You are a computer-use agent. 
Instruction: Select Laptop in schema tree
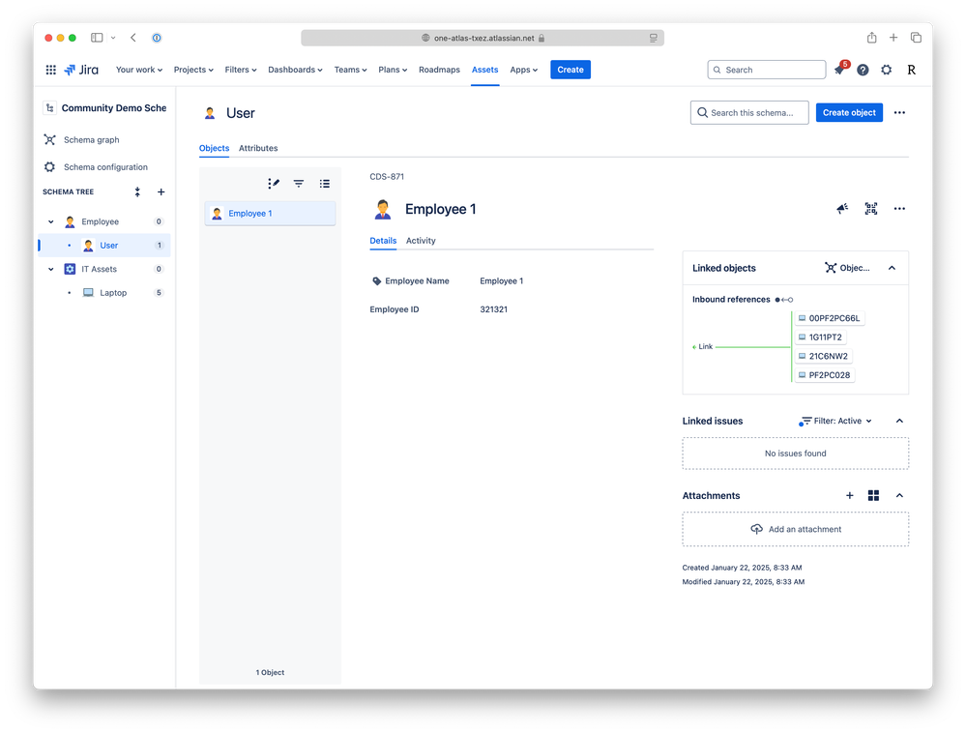point(104,293)
